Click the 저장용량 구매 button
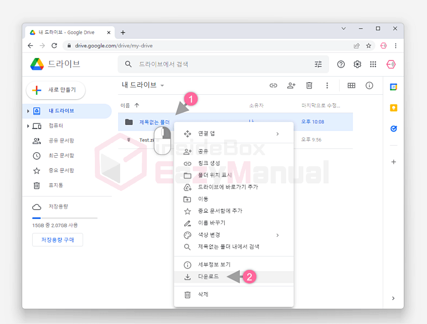 coord(58,240)
